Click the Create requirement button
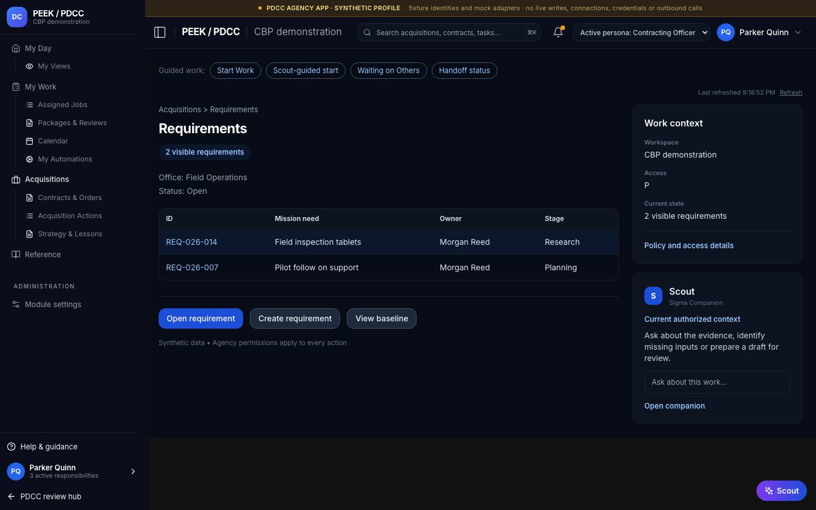 click(x=295, y=318)
